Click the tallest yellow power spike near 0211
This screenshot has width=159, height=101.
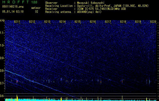(x=17, y=98)
